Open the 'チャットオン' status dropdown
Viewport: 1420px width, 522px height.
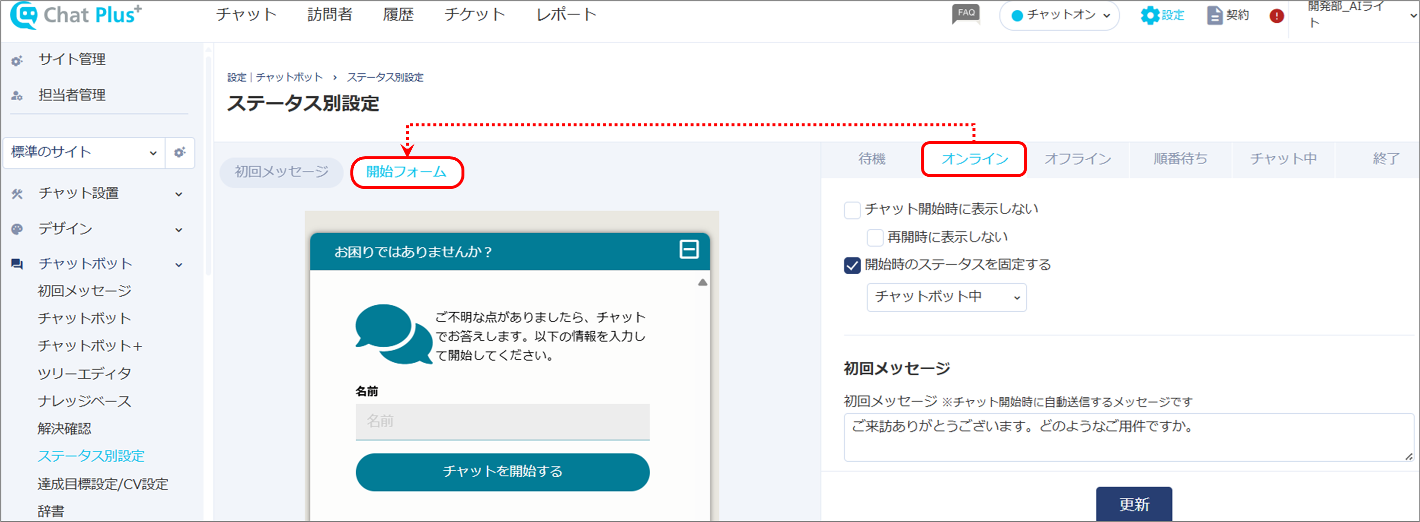point(1059,16)
